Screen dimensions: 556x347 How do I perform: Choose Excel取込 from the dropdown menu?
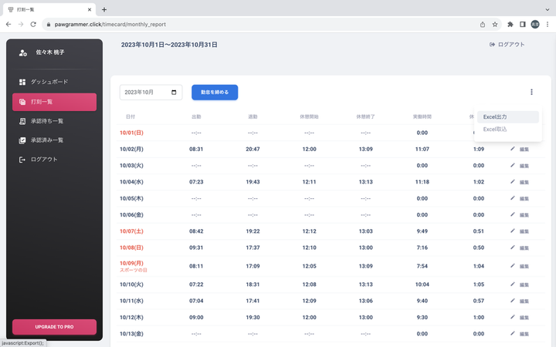pos(508,130)
